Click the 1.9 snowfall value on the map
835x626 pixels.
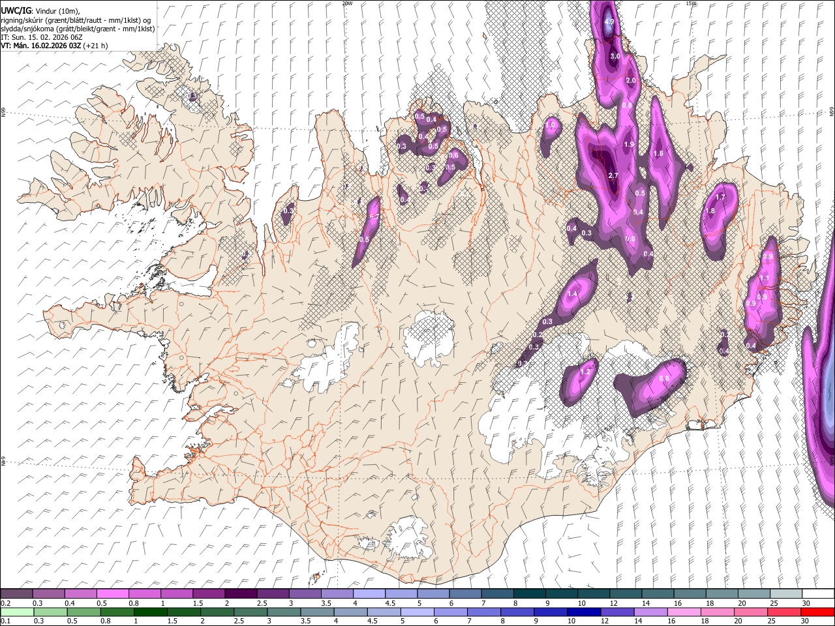click(x=629, y=145)
